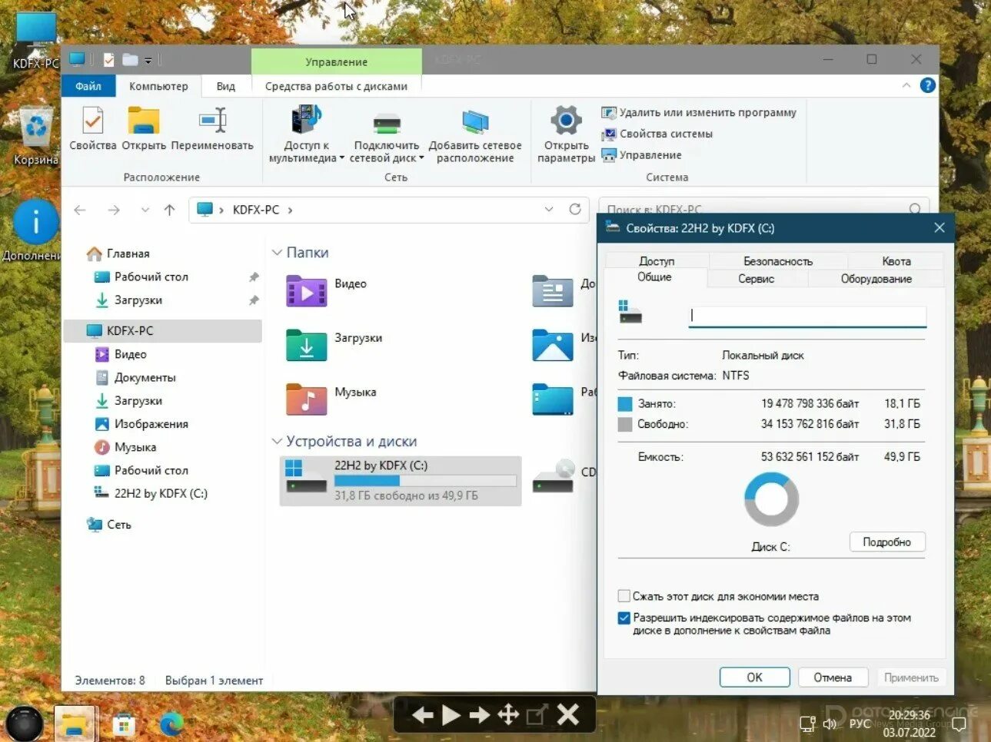Click the CD drive icon
Screen dimensions: 991x742
click(554, 476)
